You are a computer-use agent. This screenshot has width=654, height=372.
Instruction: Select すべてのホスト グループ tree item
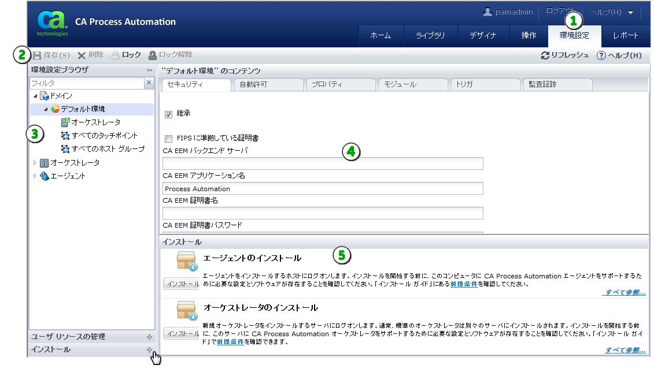click(108, 149)
